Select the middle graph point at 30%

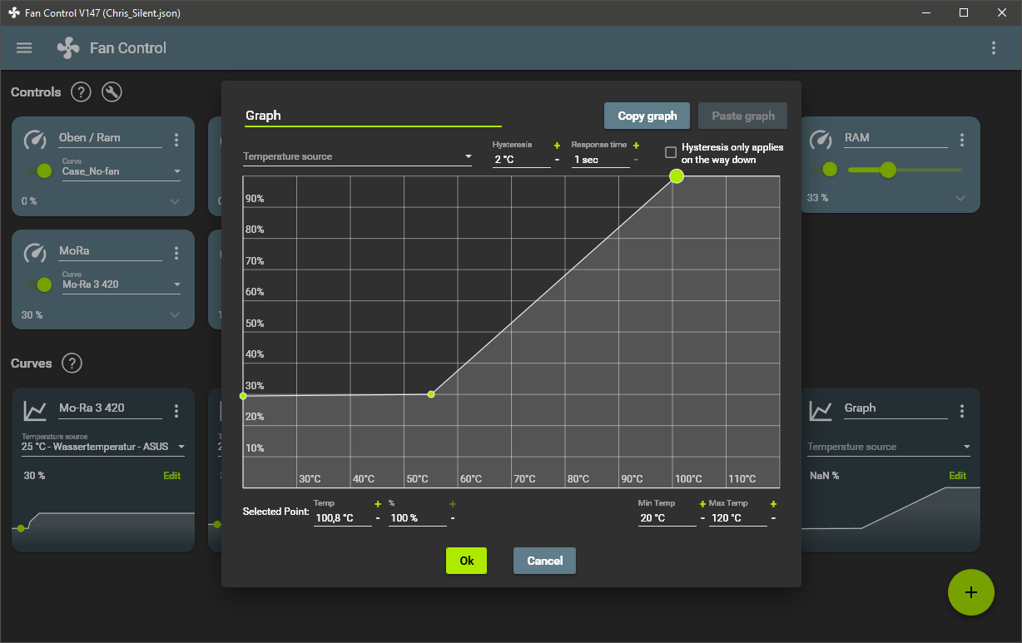(431, 394)
